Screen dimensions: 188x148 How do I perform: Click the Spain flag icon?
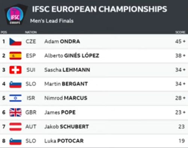point(15,56)
